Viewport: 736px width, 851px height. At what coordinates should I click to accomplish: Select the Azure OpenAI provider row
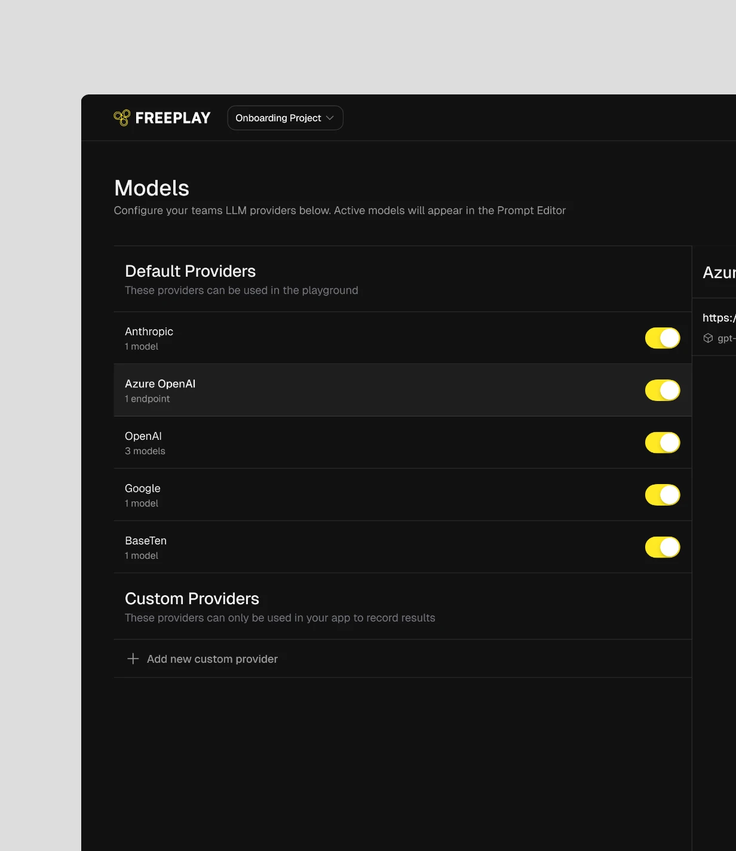click(403, 390)
